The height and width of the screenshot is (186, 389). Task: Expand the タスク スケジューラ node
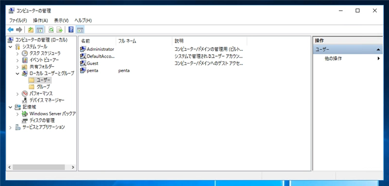coord(18,53)
